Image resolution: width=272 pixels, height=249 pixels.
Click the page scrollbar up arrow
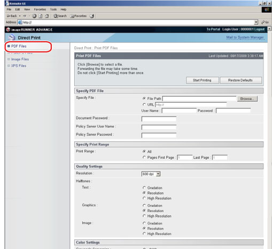[x=269, y=29]
